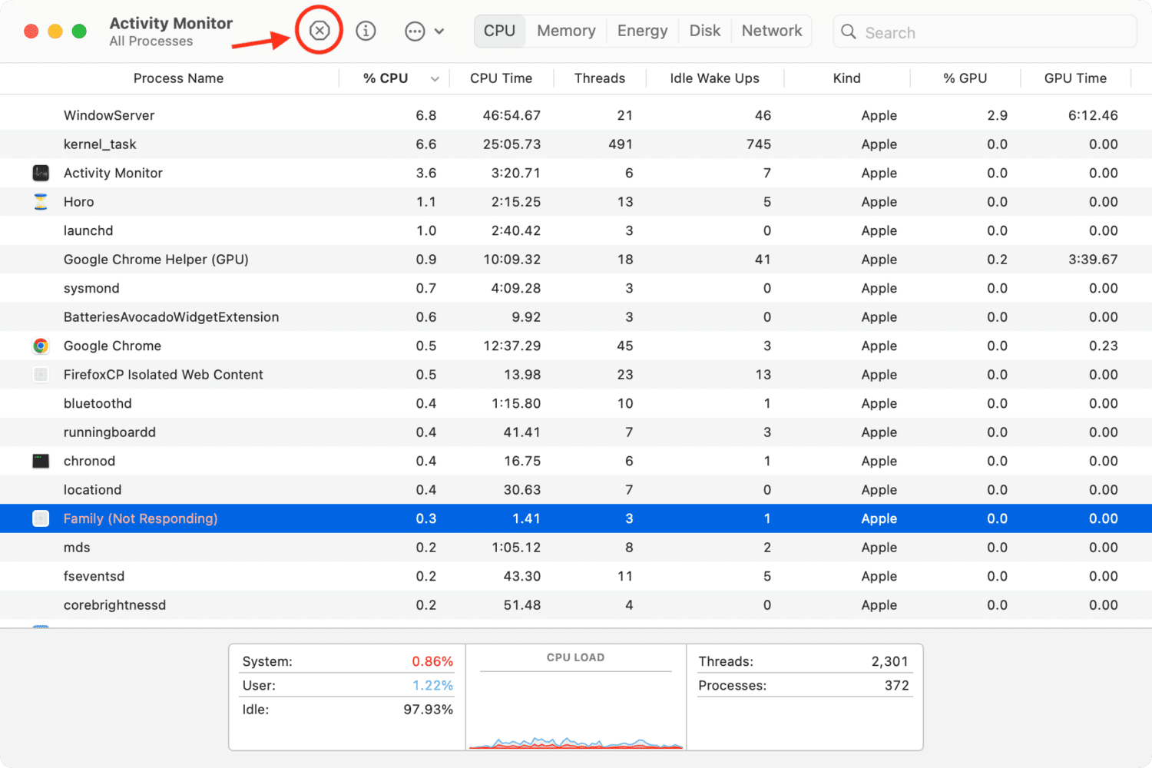Click the CPU LOAD graph
This screenshot has height=768, width=1152.
click(x=576, y=710)
